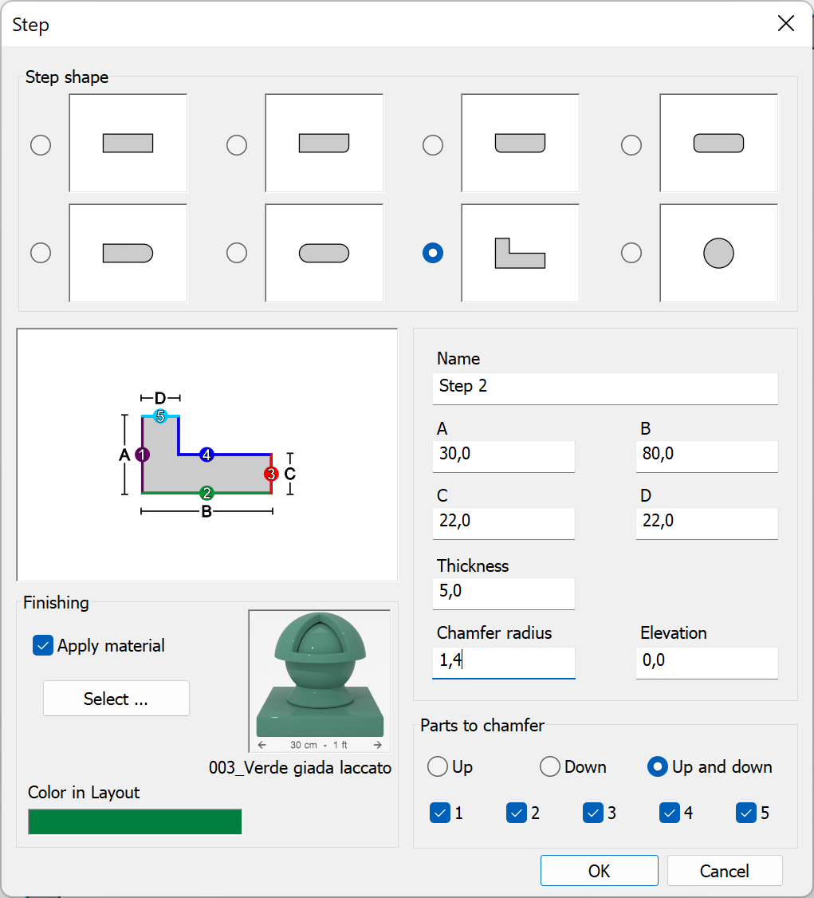Image resolution: width=814 pixels, height=898 pixels.
Task: Uncheck chamfer part 3
Action: tap(593, 813)
